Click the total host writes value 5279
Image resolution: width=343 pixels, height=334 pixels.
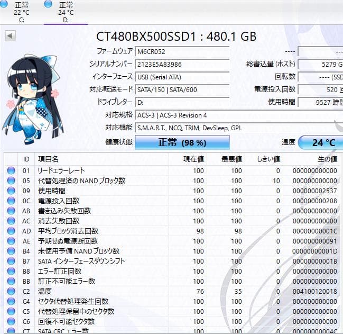(321, 65)
